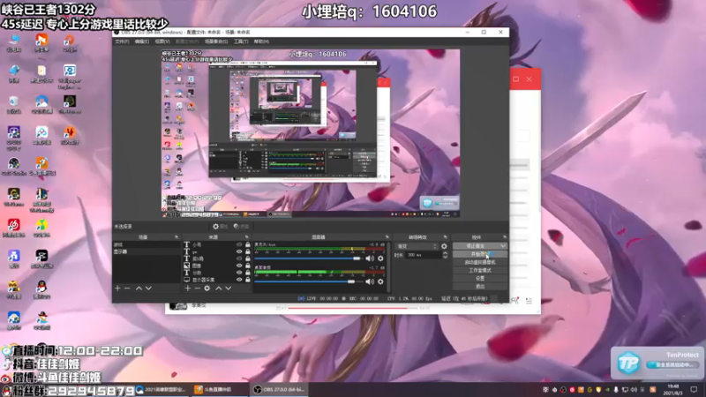Screen dimensions: 706x397
Task: Remove selected source with minus button
Action: [x=197, y=288]
